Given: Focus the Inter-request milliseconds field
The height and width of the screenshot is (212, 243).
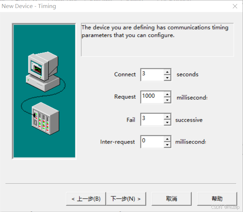Looking at the screenshot, I should click(x=152, y=142).
